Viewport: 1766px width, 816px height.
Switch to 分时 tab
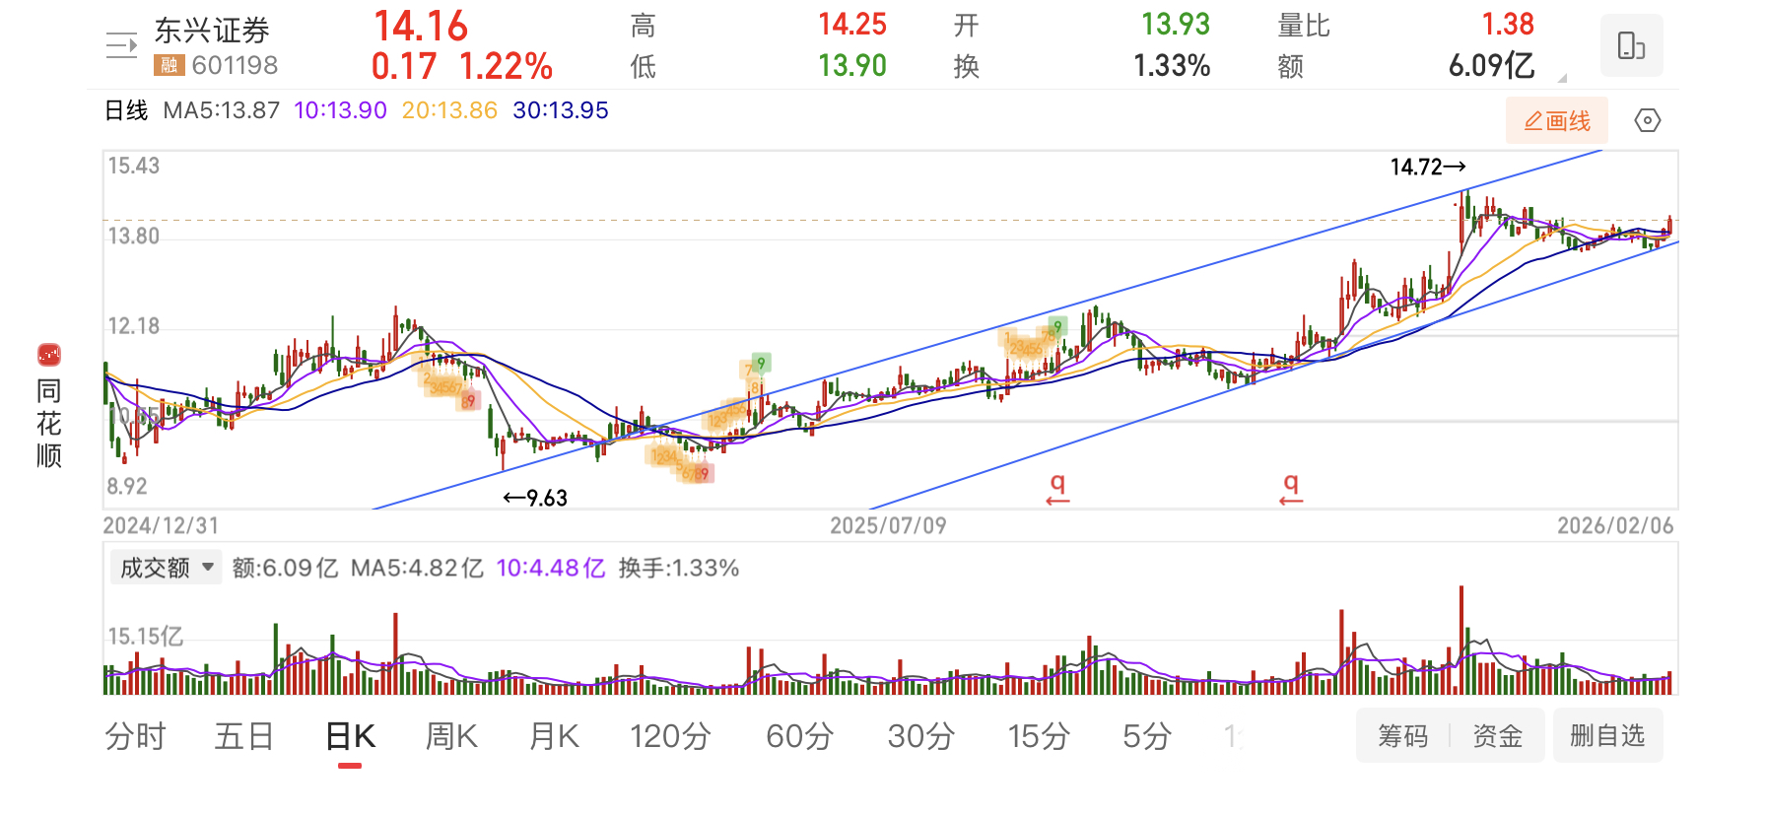[x=135, y=736]
